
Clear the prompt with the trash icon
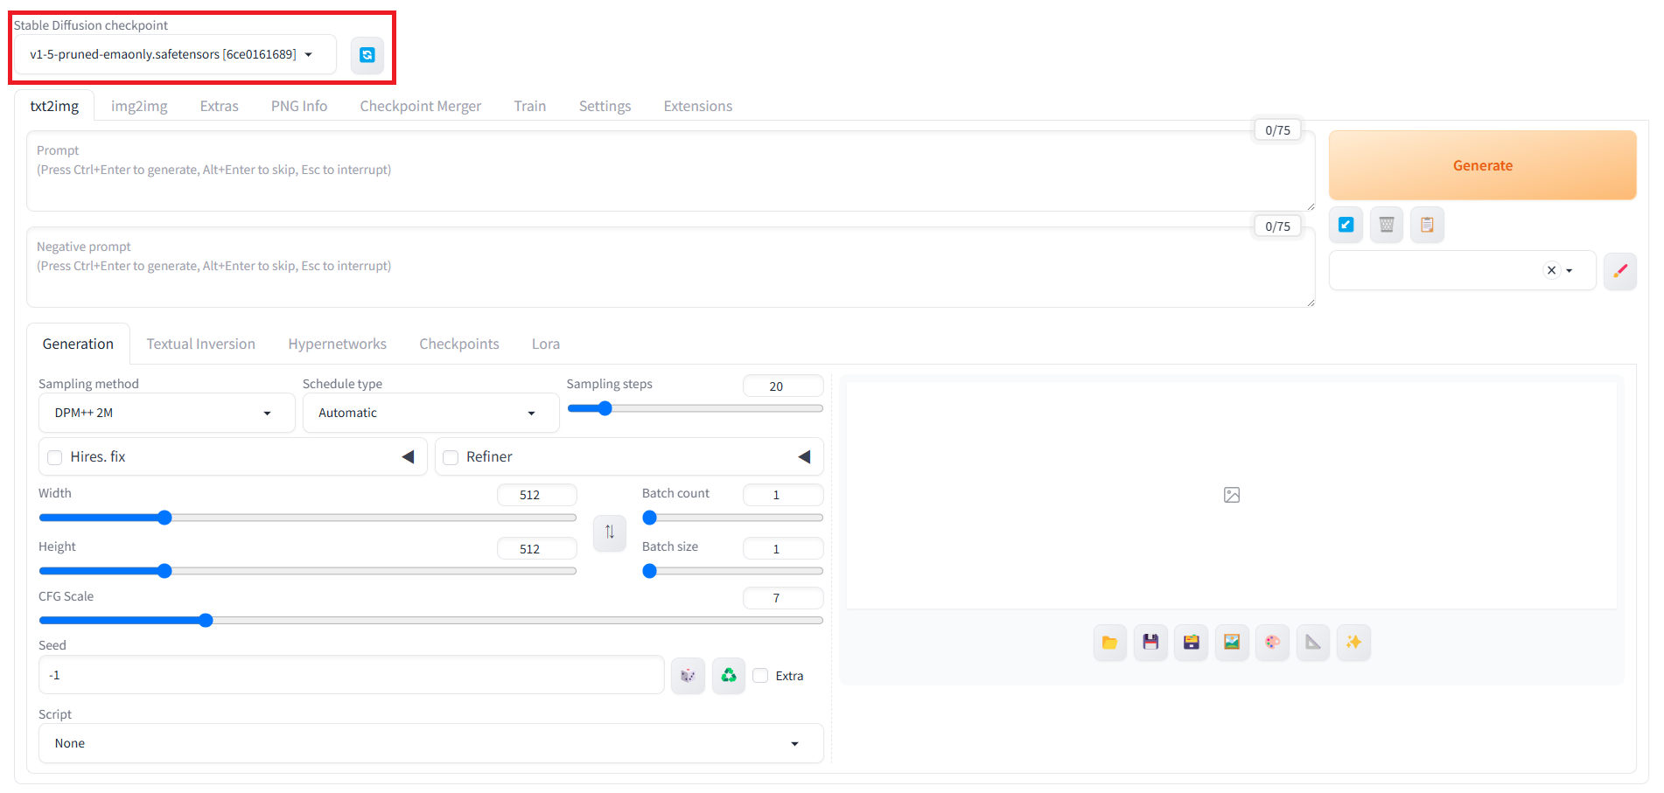(x=1386, y=225)
